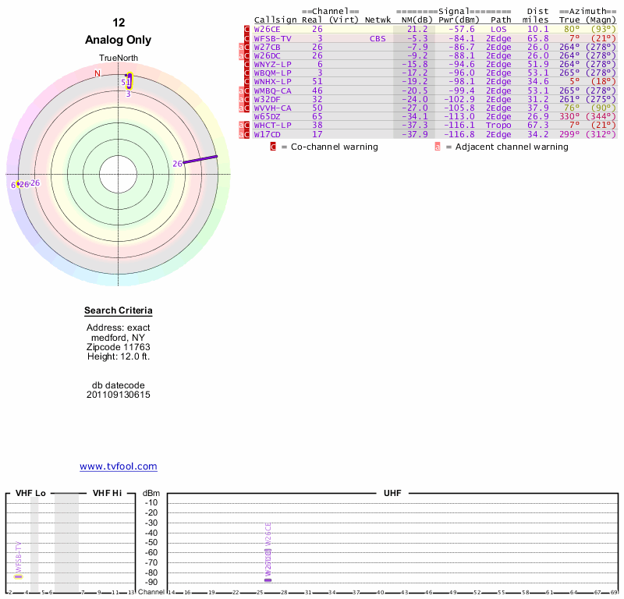The image size is (624, 599).
Task: Click adjacent channel icon beside WHCT-LP
Action: (x=241, y=126)
